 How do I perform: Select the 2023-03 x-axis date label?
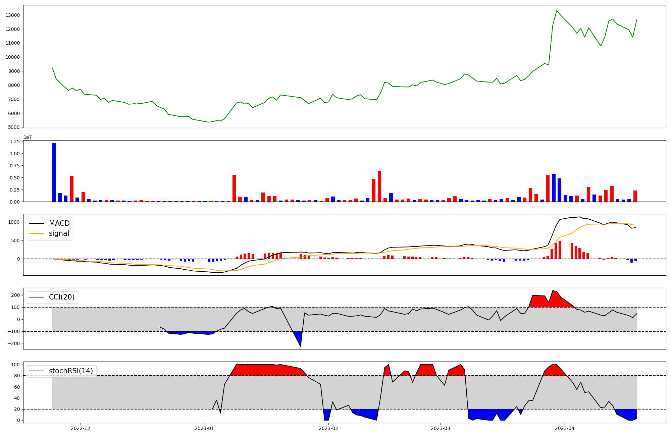point(441,428)
